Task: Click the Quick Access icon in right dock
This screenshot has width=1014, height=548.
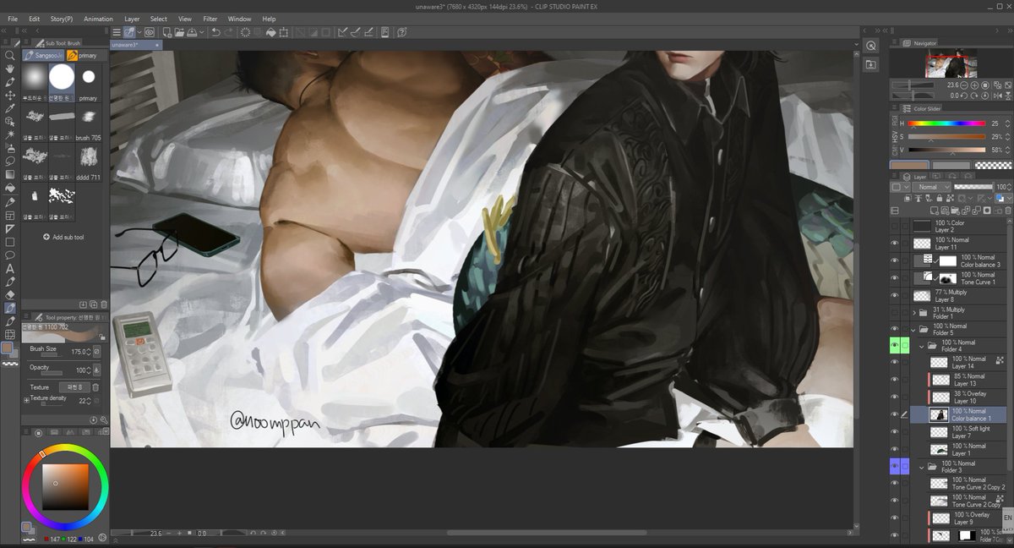Action: point(871,45)
